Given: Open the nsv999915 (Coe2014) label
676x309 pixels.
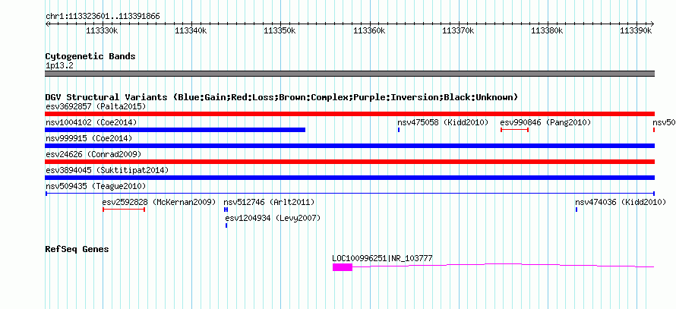Looking at the screenshot, I should [x=89, y=138].
